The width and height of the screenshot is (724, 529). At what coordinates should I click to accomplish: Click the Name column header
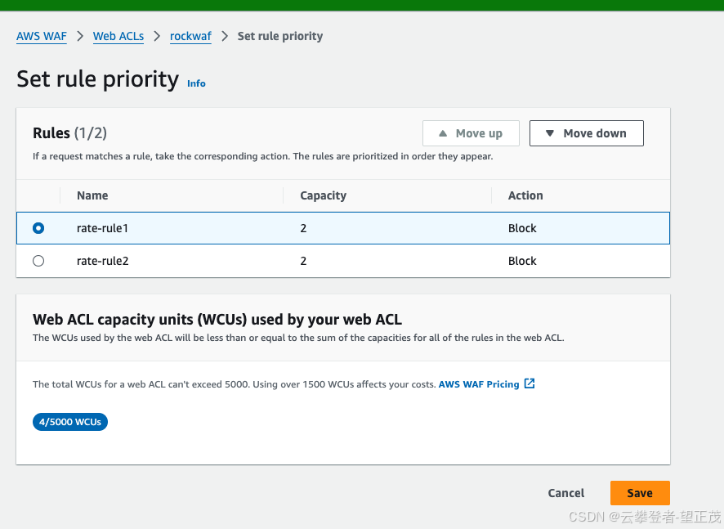(92, 195)
